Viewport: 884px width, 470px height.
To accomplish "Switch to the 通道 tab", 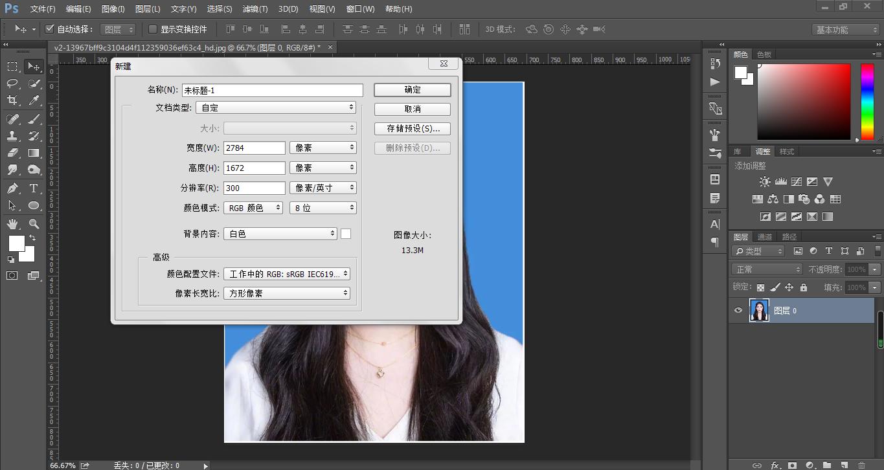I will coord(765,237).
